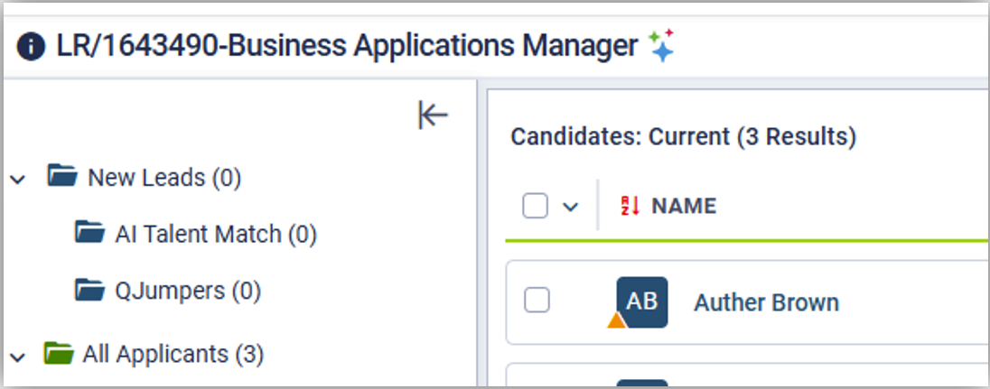Click the AI sparkle icon after the title

[x=661, y=46]
